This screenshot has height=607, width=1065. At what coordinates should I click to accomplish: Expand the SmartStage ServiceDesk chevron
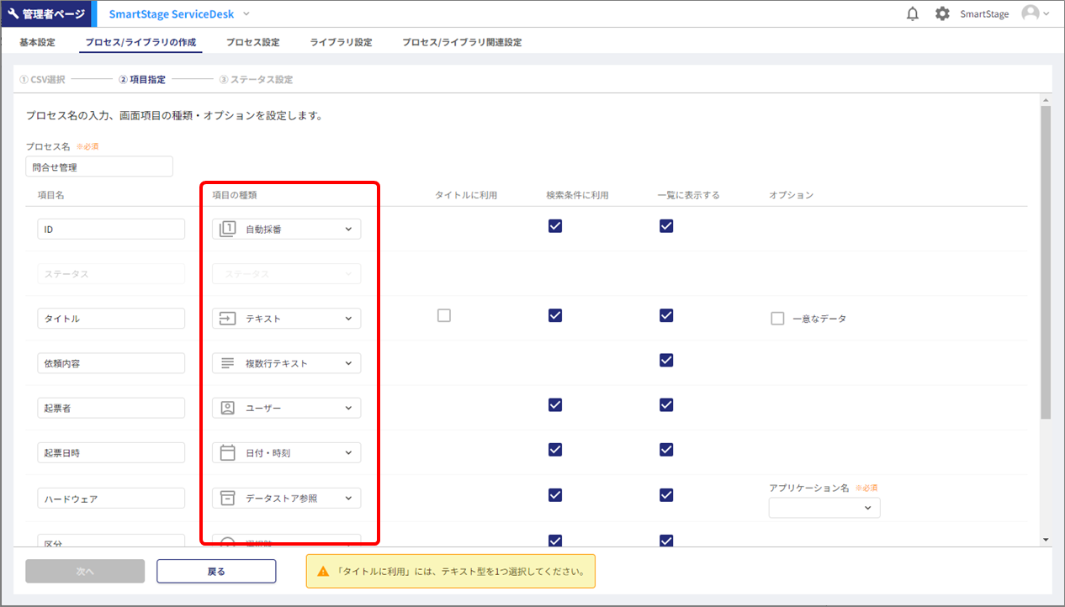246,14
